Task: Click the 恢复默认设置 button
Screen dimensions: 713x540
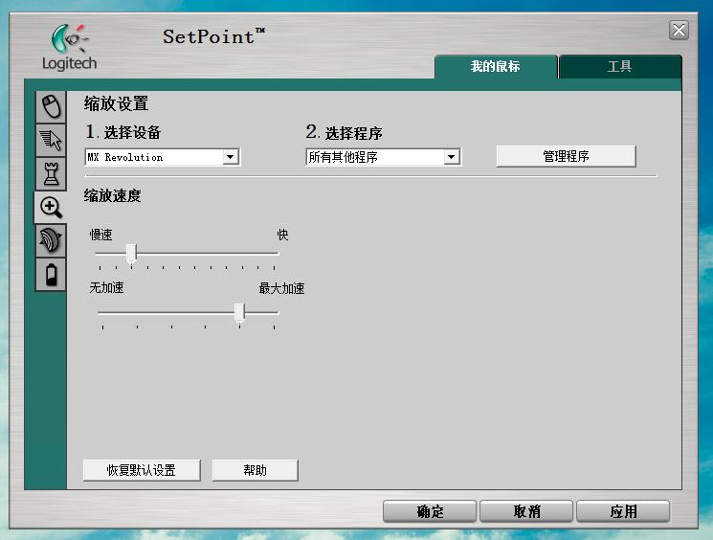Action: 142,470
